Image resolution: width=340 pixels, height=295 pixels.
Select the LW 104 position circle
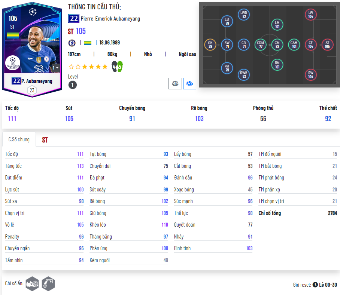[310, 15]
